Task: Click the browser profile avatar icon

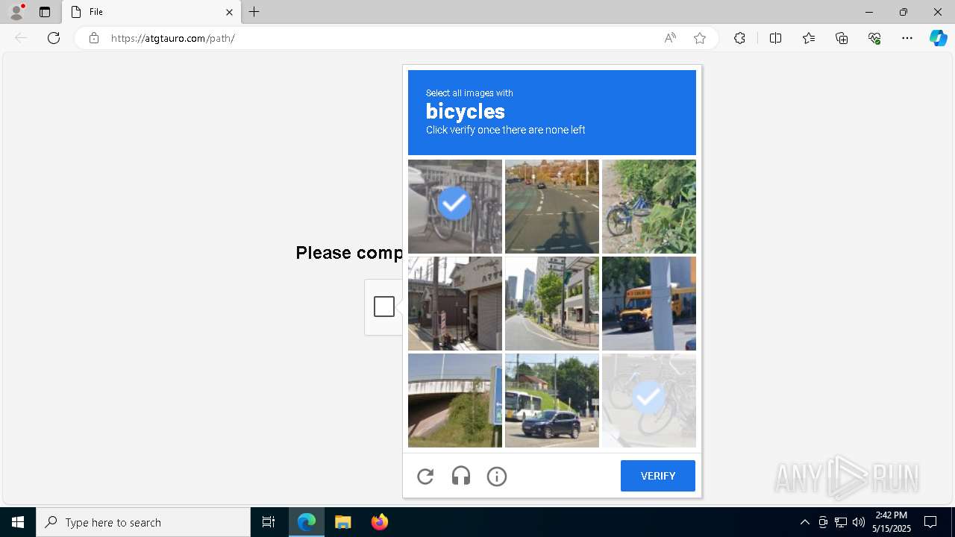Action: (x=16, y=12)
